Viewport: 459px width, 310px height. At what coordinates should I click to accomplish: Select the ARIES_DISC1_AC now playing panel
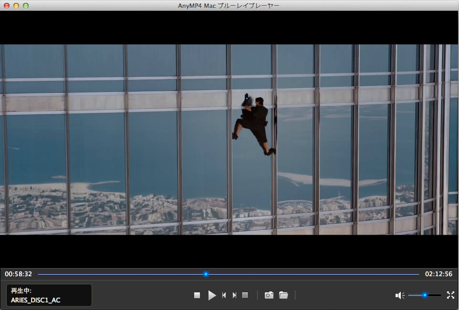(x=49, y=295)
